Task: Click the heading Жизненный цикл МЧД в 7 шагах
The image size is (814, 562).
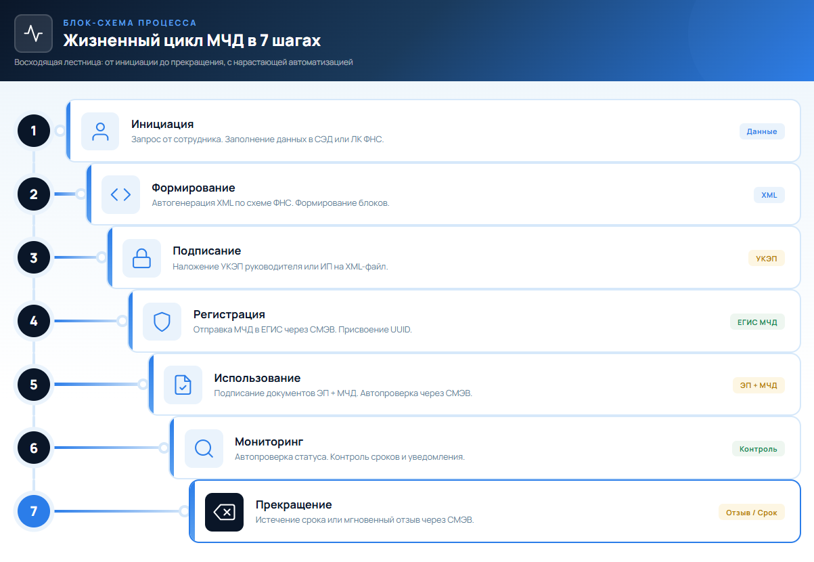Action: (192, 41)
